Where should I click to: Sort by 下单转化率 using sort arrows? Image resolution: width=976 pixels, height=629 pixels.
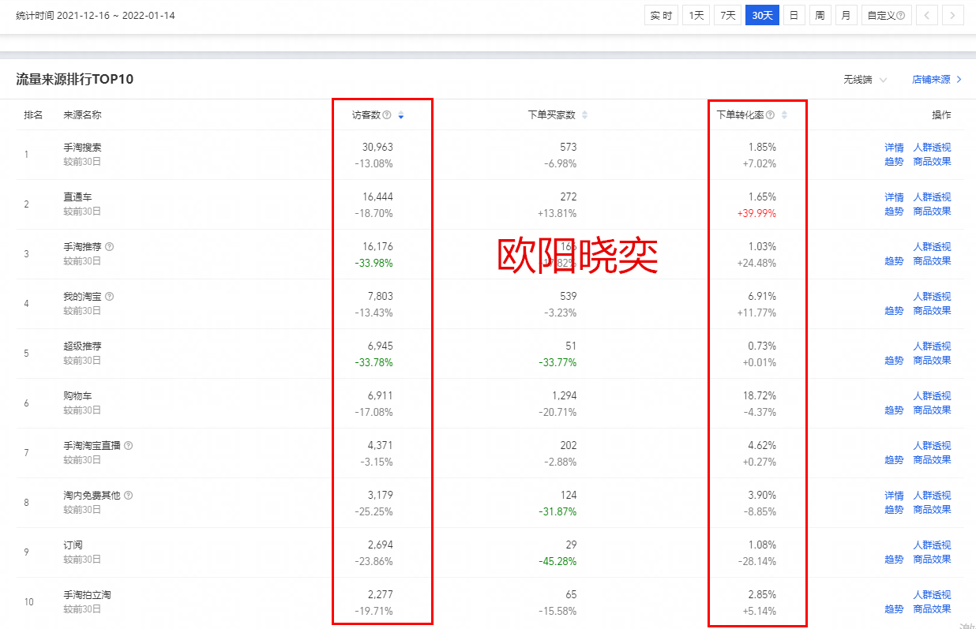click(x=784, y=115)
